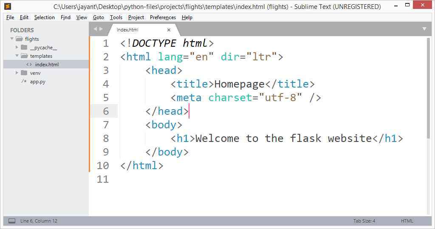Screen dimensions: 435x229
Task: Click the opening body tag on line 7
Action: [x=164, y=125]
